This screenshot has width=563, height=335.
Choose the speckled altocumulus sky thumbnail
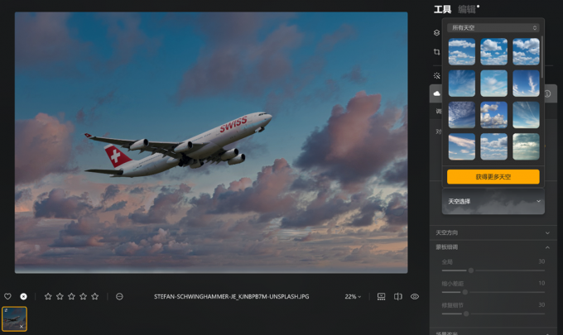(462, 115)
